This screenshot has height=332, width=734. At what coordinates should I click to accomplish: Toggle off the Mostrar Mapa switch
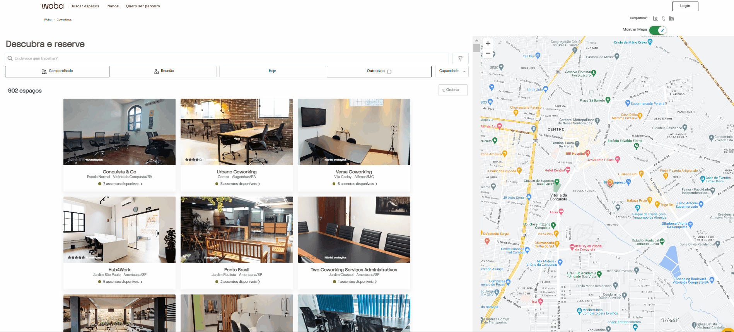[x=657, y=30]
